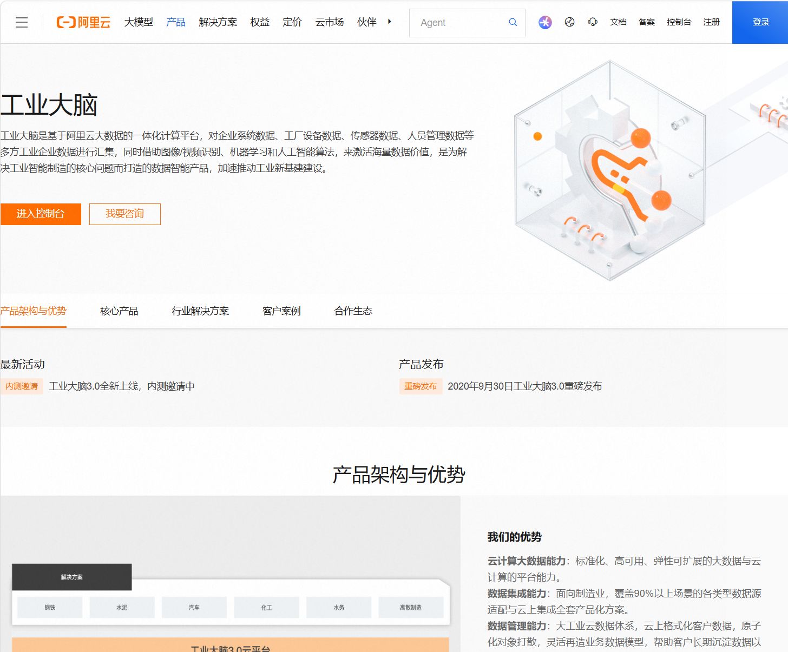The width and height of the screenshot is (788, 652).
Task: Open the purple AI assistant icon
Action: pyautogui.click(x=545, y=22)
